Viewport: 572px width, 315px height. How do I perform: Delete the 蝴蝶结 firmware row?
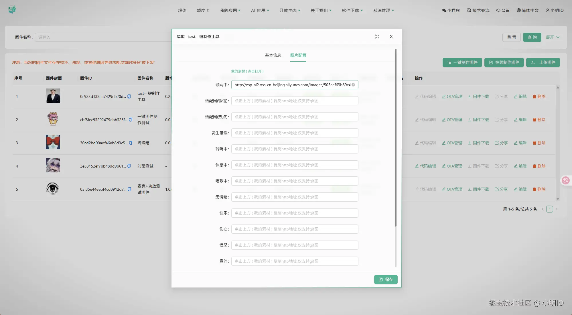[539, 143]
